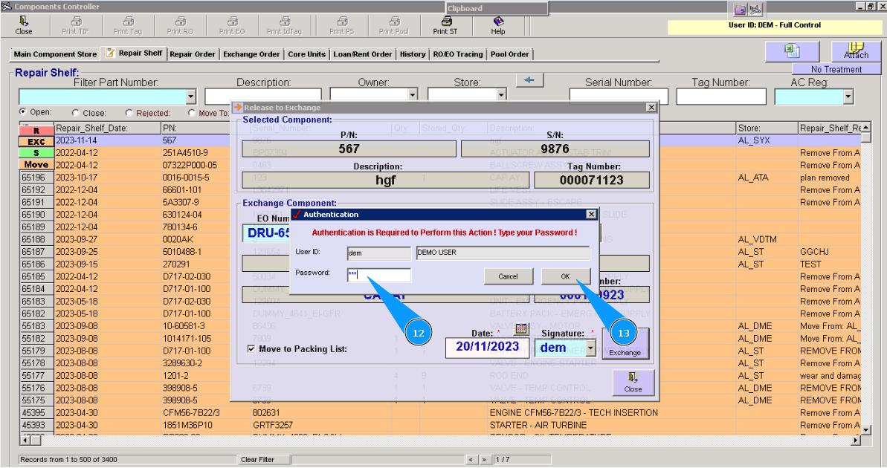This screenshot has width=887, height=468.
Task: Click the Move status marker
Action: click(36, 164)
